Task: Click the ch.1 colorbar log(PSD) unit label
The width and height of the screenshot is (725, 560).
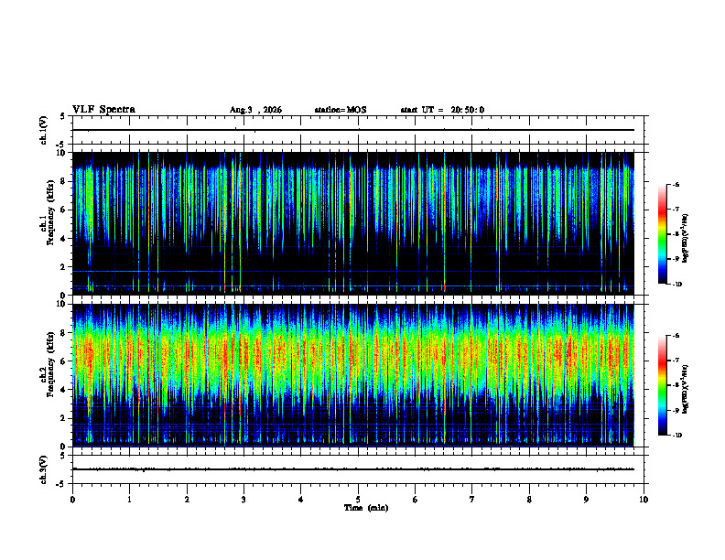Action: (x=686, y=238)
